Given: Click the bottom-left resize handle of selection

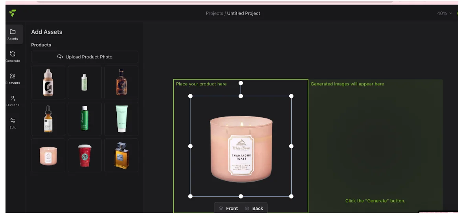Looking at the screenshot, I should pyautogui.click(x=190, y=196).
